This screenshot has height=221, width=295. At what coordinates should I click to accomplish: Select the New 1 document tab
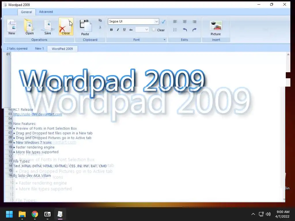tap(39, 48)
